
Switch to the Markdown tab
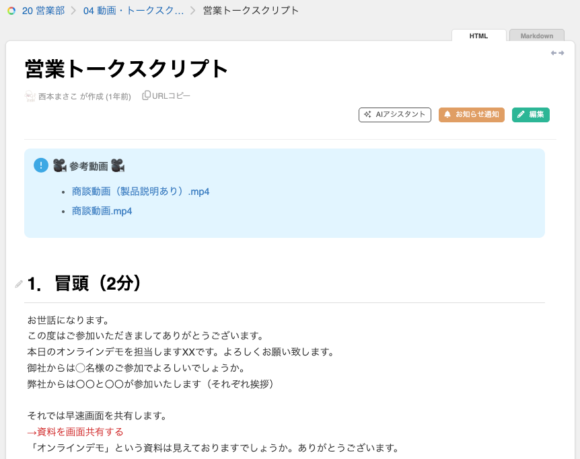(536, 36)
